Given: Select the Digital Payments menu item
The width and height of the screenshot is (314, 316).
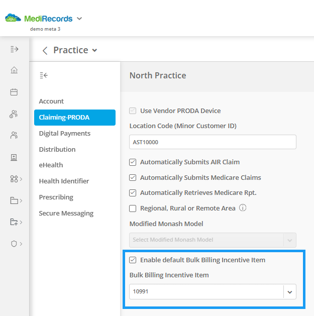Looking at the screenshot, I should [x=65, y=134].
